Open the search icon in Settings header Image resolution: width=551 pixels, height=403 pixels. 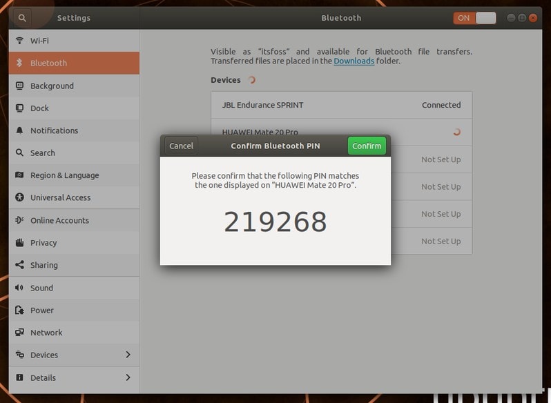22,17
